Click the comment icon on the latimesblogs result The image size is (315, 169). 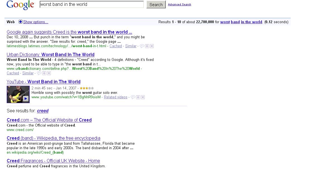coord(142,46)
